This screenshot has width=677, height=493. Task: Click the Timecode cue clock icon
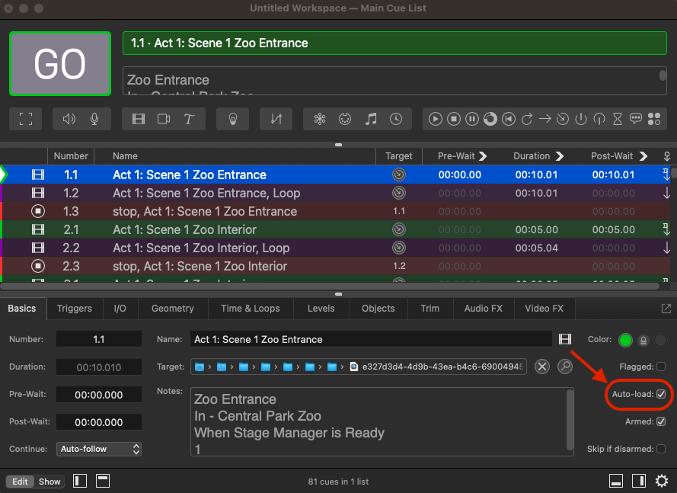(x=396, y=119)
